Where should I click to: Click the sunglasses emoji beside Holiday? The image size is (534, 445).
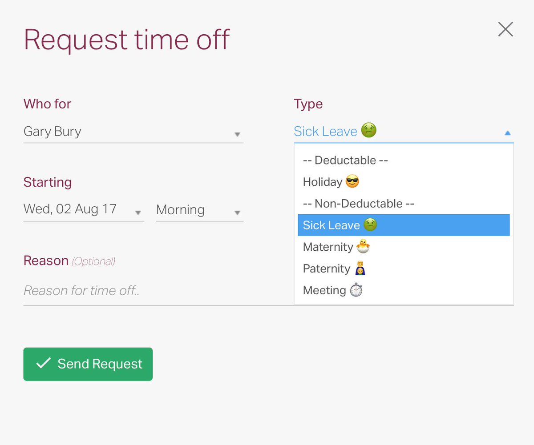point(352,181)
